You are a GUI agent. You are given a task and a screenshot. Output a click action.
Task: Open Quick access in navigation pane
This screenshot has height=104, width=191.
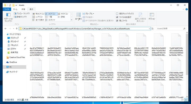(x=14, y=34)
